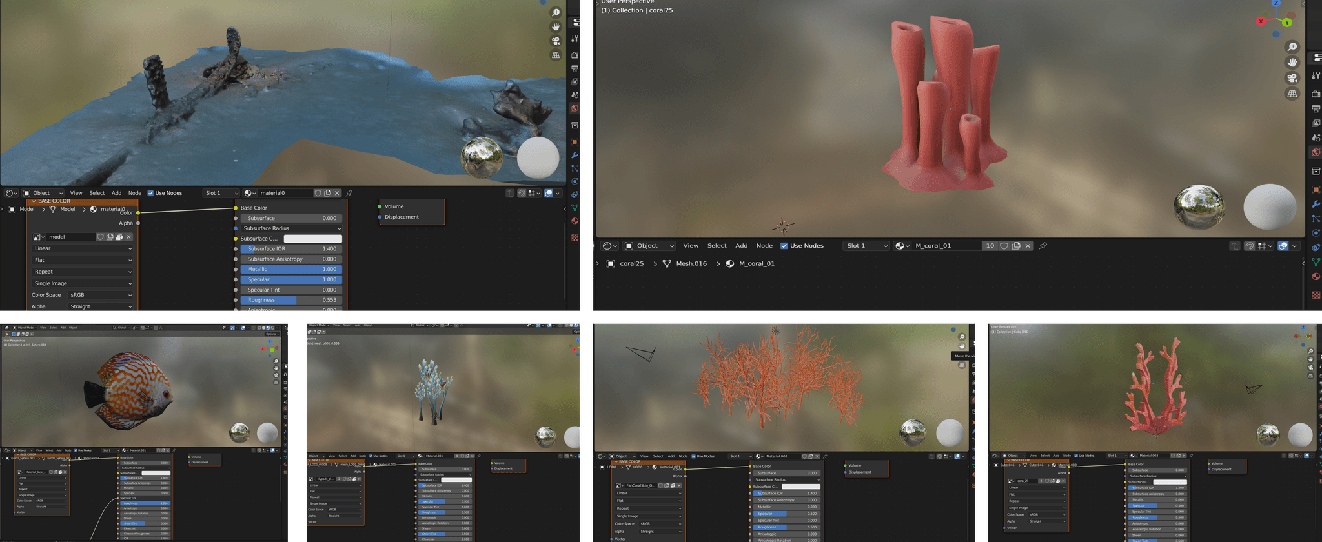The width and height of the screenshot is (1322, 542).
Task: Click the coral25 breadcrumb in the node editor
Action: [631, 264]
